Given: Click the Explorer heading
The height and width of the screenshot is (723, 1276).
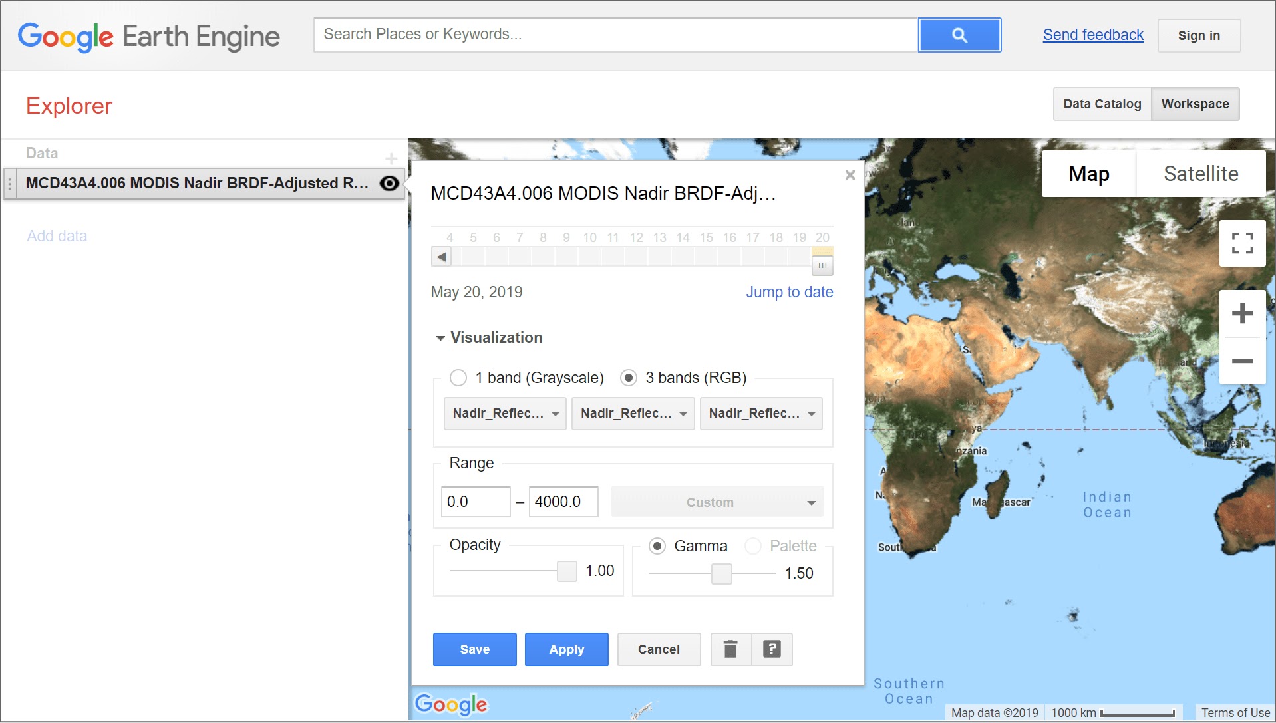Looking at the screenshot, I should tap(69, 106).
